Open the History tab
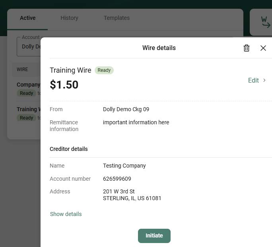 point(69,18)
